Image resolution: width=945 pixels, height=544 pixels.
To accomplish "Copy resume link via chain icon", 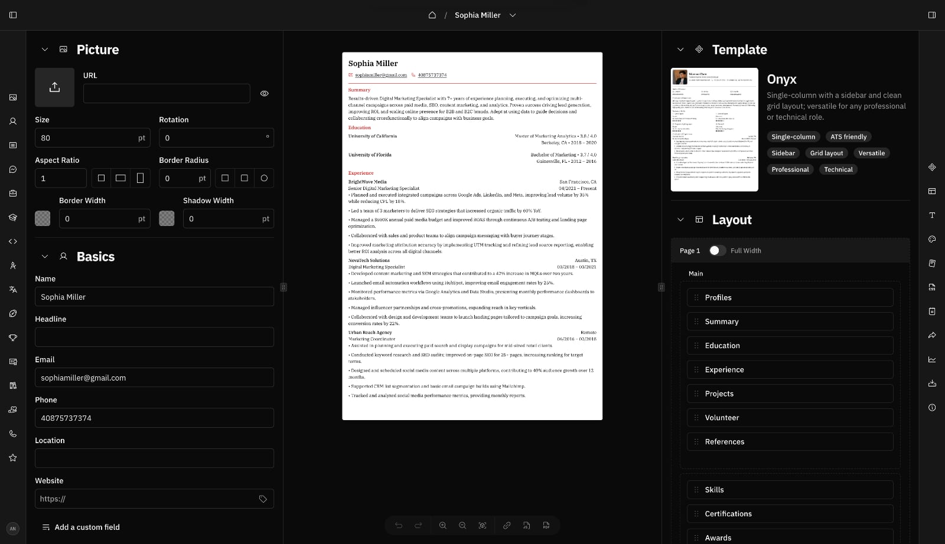I will tap(507, 525).
